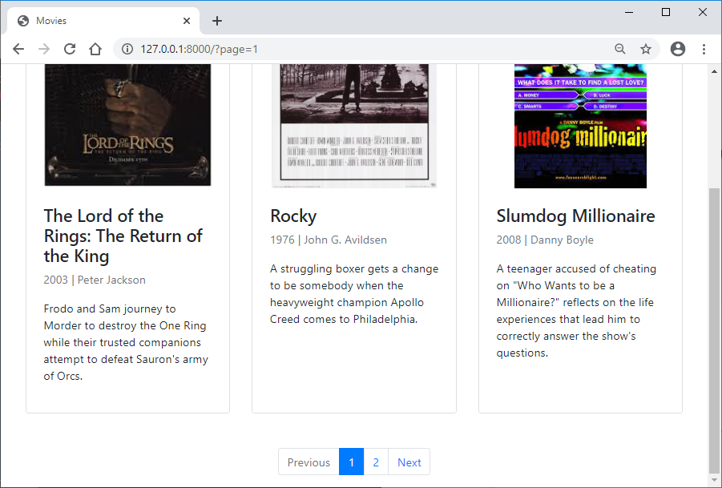Image resolution: width=722 pixels, height=488 pixels.
Task: Go back to the previous page
Action: tap(18, 49)
